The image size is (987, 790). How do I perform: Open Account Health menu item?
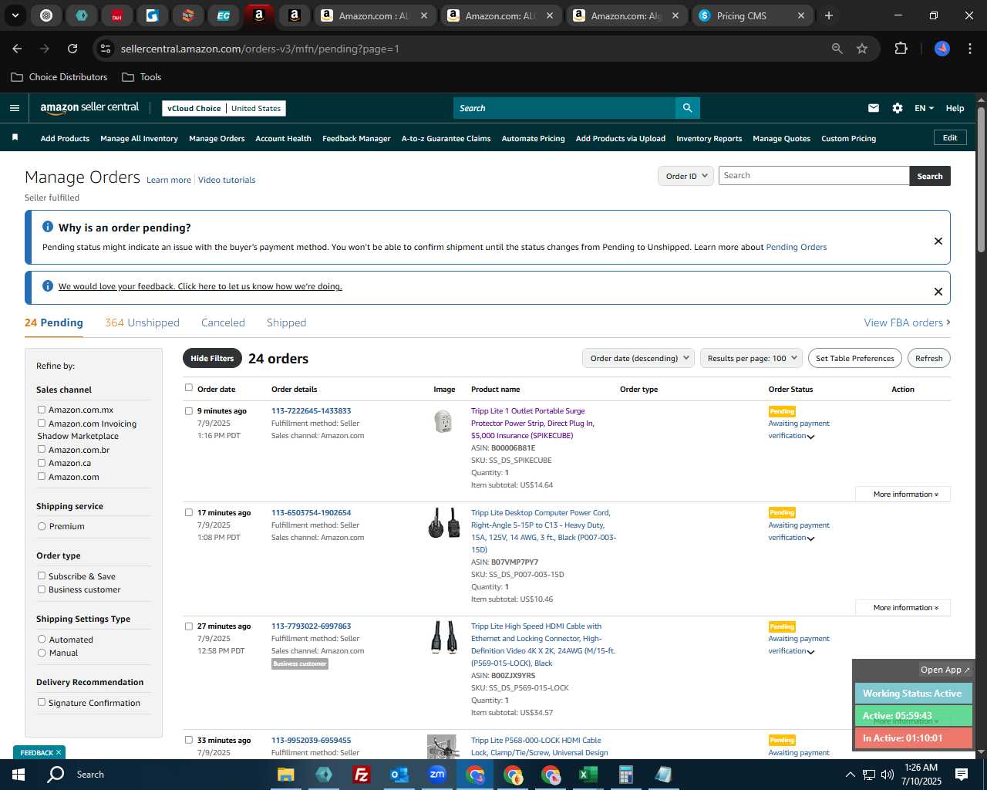point(283,138)
